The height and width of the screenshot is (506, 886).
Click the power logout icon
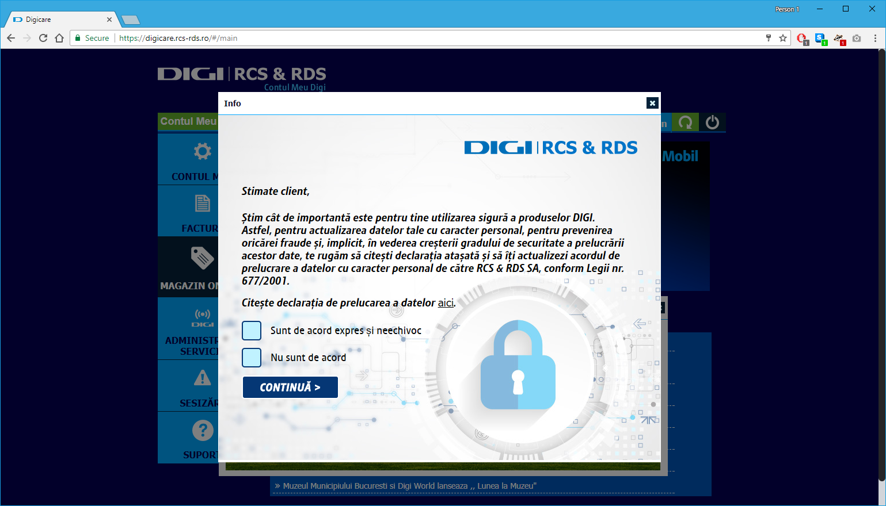[712, 122]
